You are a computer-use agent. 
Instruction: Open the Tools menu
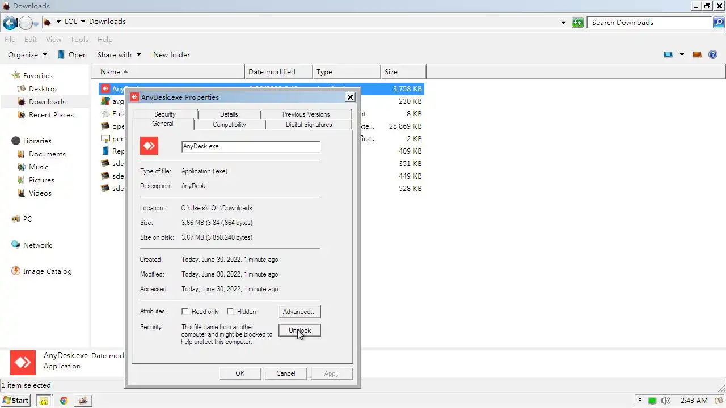[79, 40]
